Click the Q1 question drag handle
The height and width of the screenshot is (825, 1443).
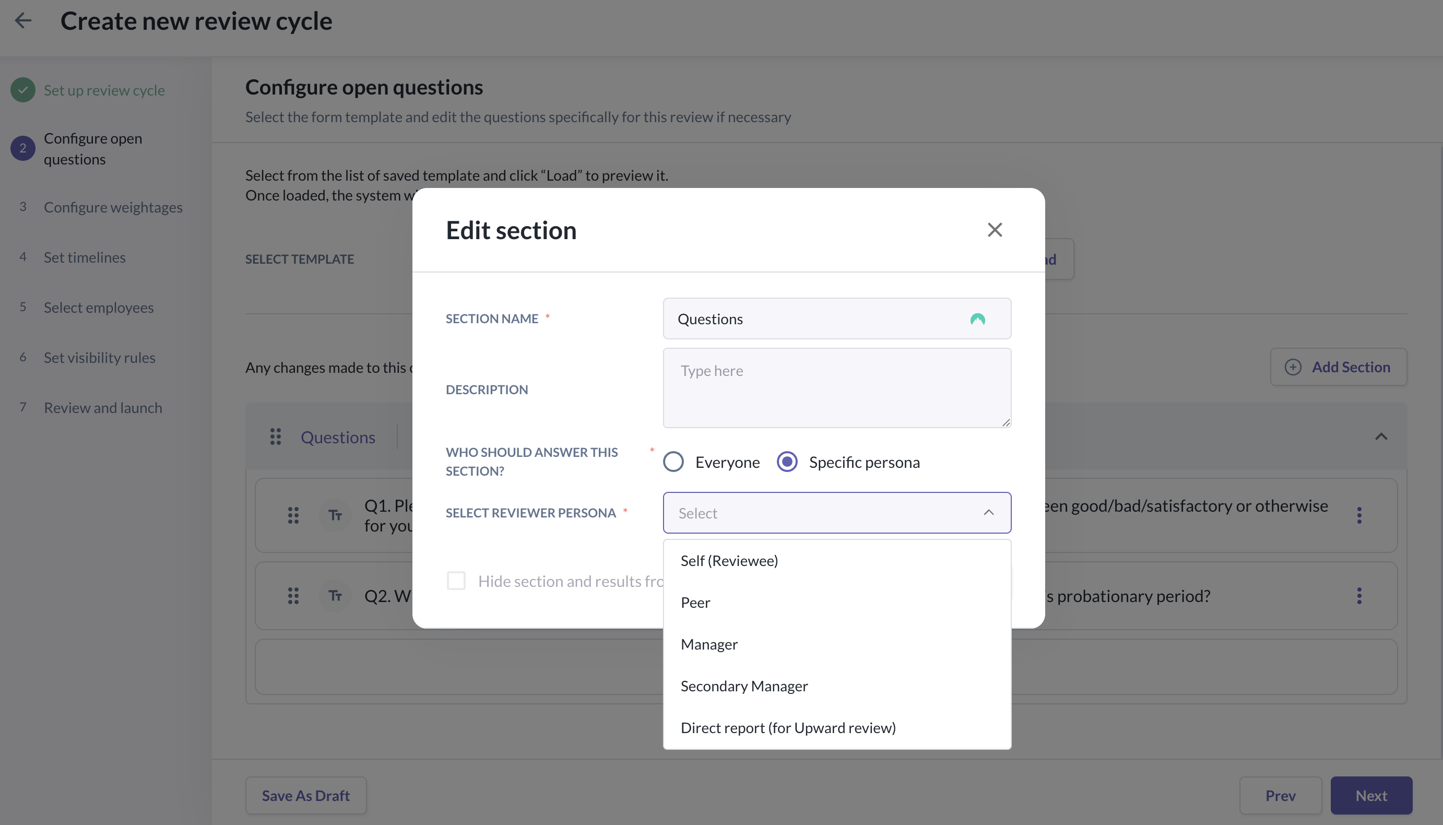pyautogui.click(x=293, y=515)
